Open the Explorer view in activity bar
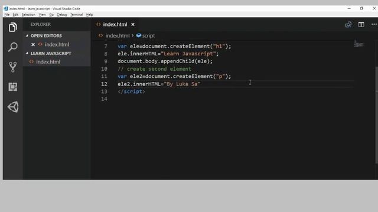Screen dimensions: 378x212 13,27
